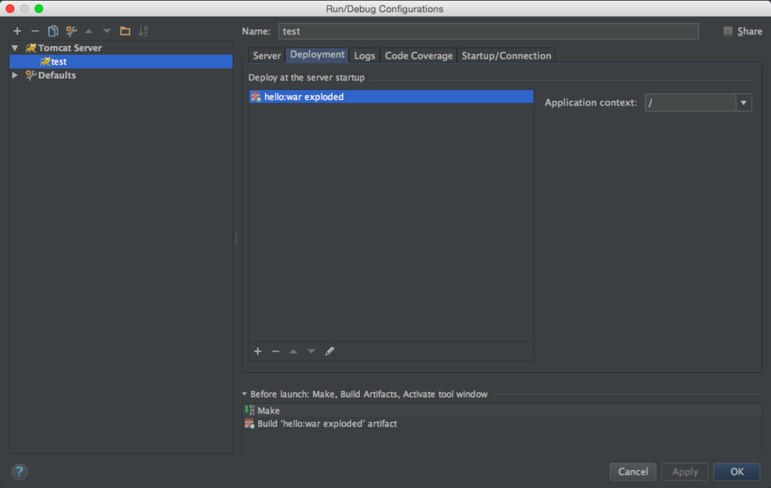This screenshot has height=488, width=771.
Task: Open the Startup/Connection tab
Action: point(506,56)
